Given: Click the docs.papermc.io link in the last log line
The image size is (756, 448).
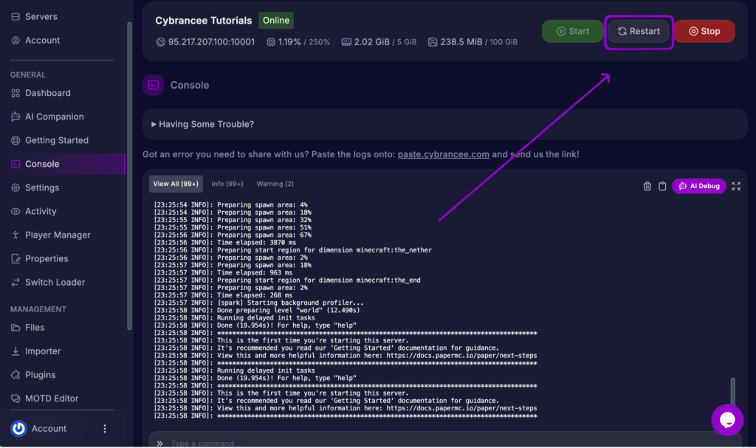Looking at the screenshot, I should click(x=461, y=408).
